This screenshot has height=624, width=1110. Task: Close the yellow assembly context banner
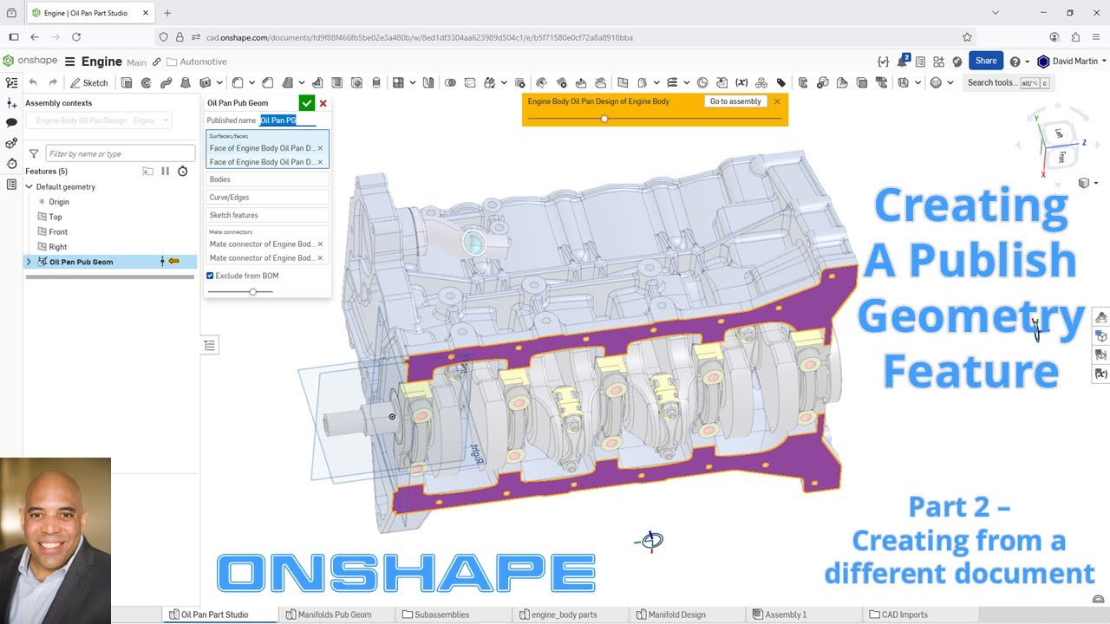777,101
